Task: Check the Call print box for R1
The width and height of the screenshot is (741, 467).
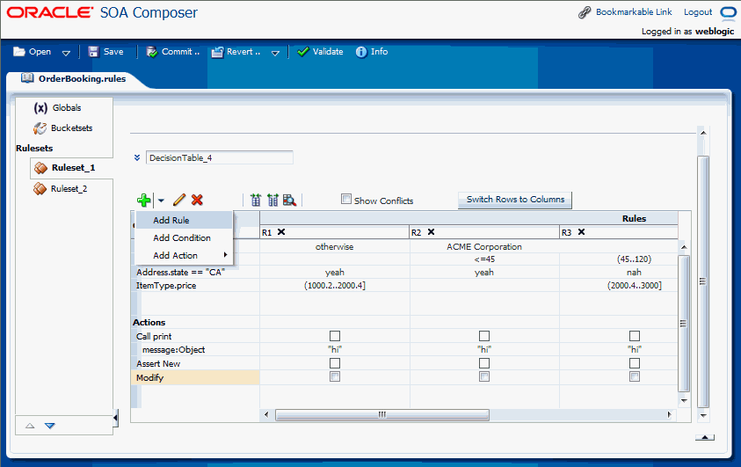Action: click(335, 336)
